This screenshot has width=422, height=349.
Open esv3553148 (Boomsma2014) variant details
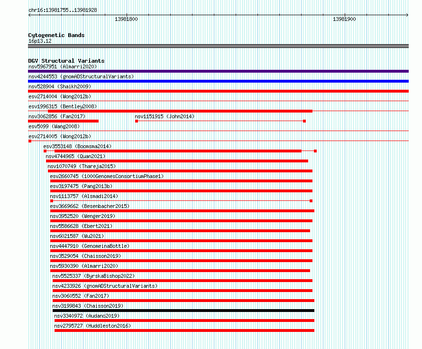tap(77, 146)
